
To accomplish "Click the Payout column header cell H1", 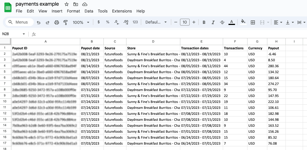I will 276,48.
